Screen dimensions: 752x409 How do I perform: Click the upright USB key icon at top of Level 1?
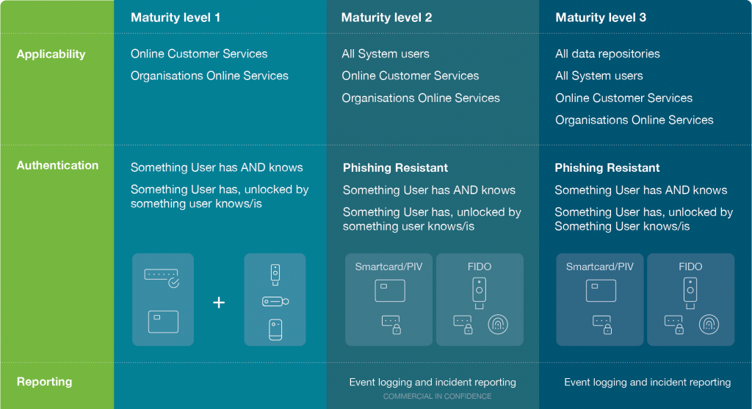pyautogui.click(x=275, y=274)
